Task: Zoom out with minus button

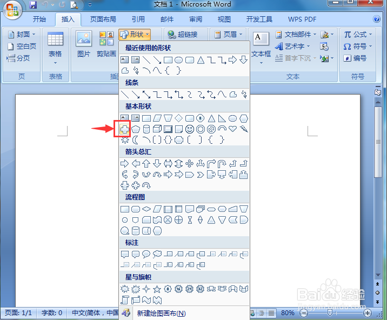Action: pyautogui.click(x=304, y=313)
